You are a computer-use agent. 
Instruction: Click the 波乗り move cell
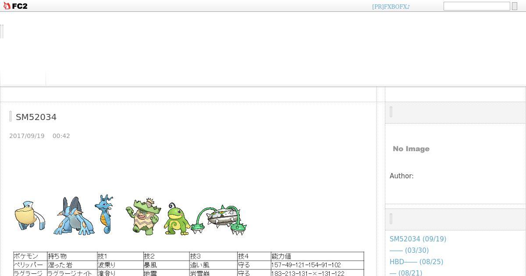coord(120,265)
